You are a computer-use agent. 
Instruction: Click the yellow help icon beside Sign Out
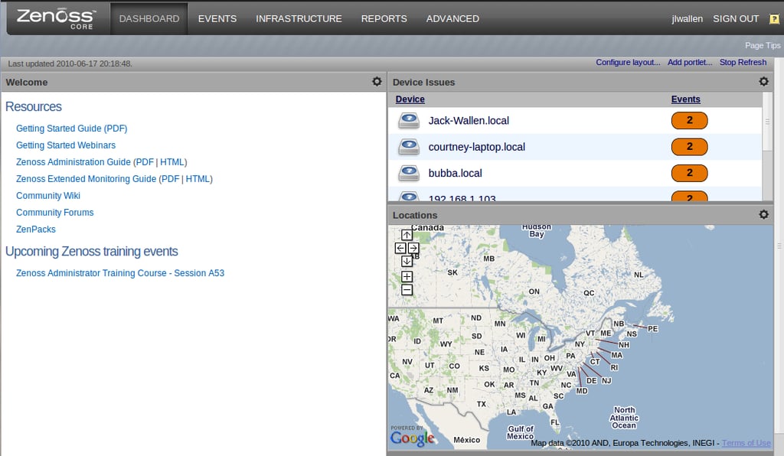(774, 19)
